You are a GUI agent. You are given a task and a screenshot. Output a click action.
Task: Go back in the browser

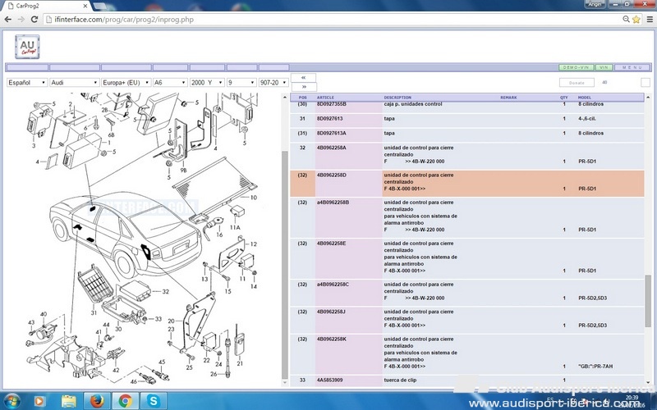click(8, 19)
